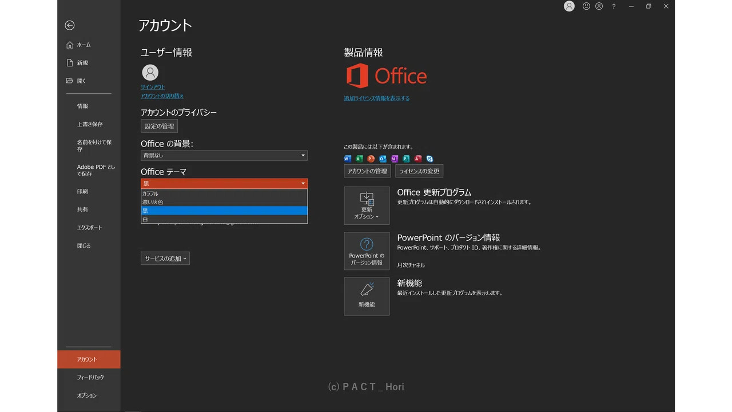Select the highlighted 黒 option in list
The height and width of the screenshot is (412, 732).
pyautogui.click(x=224, y=211)
